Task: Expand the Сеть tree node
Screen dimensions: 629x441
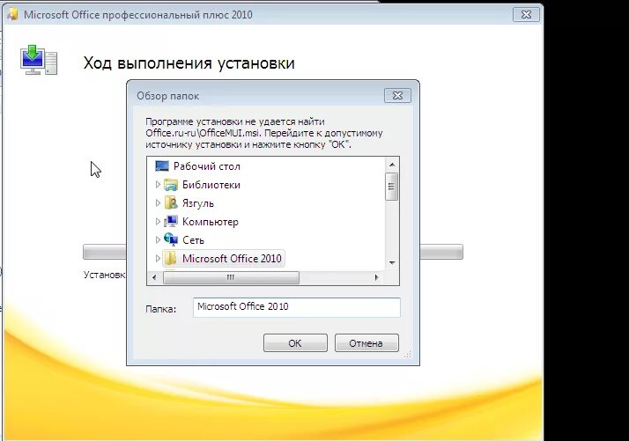Action: pyautogui.click(x=158, y=239)
